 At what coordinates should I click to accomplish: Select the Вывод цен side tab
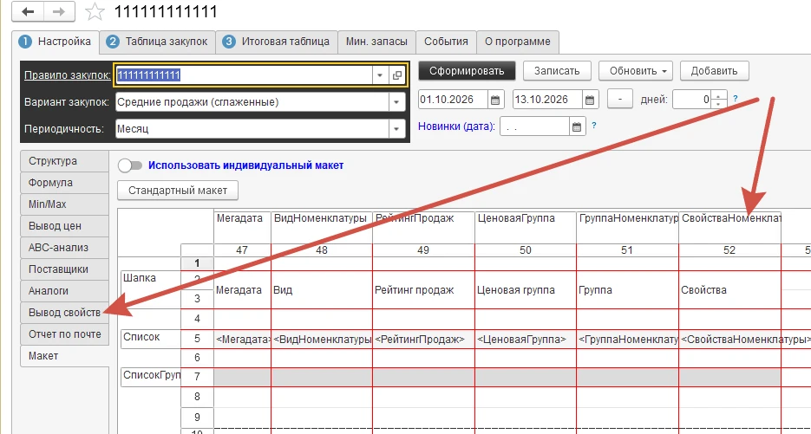[x=64, y=226]
